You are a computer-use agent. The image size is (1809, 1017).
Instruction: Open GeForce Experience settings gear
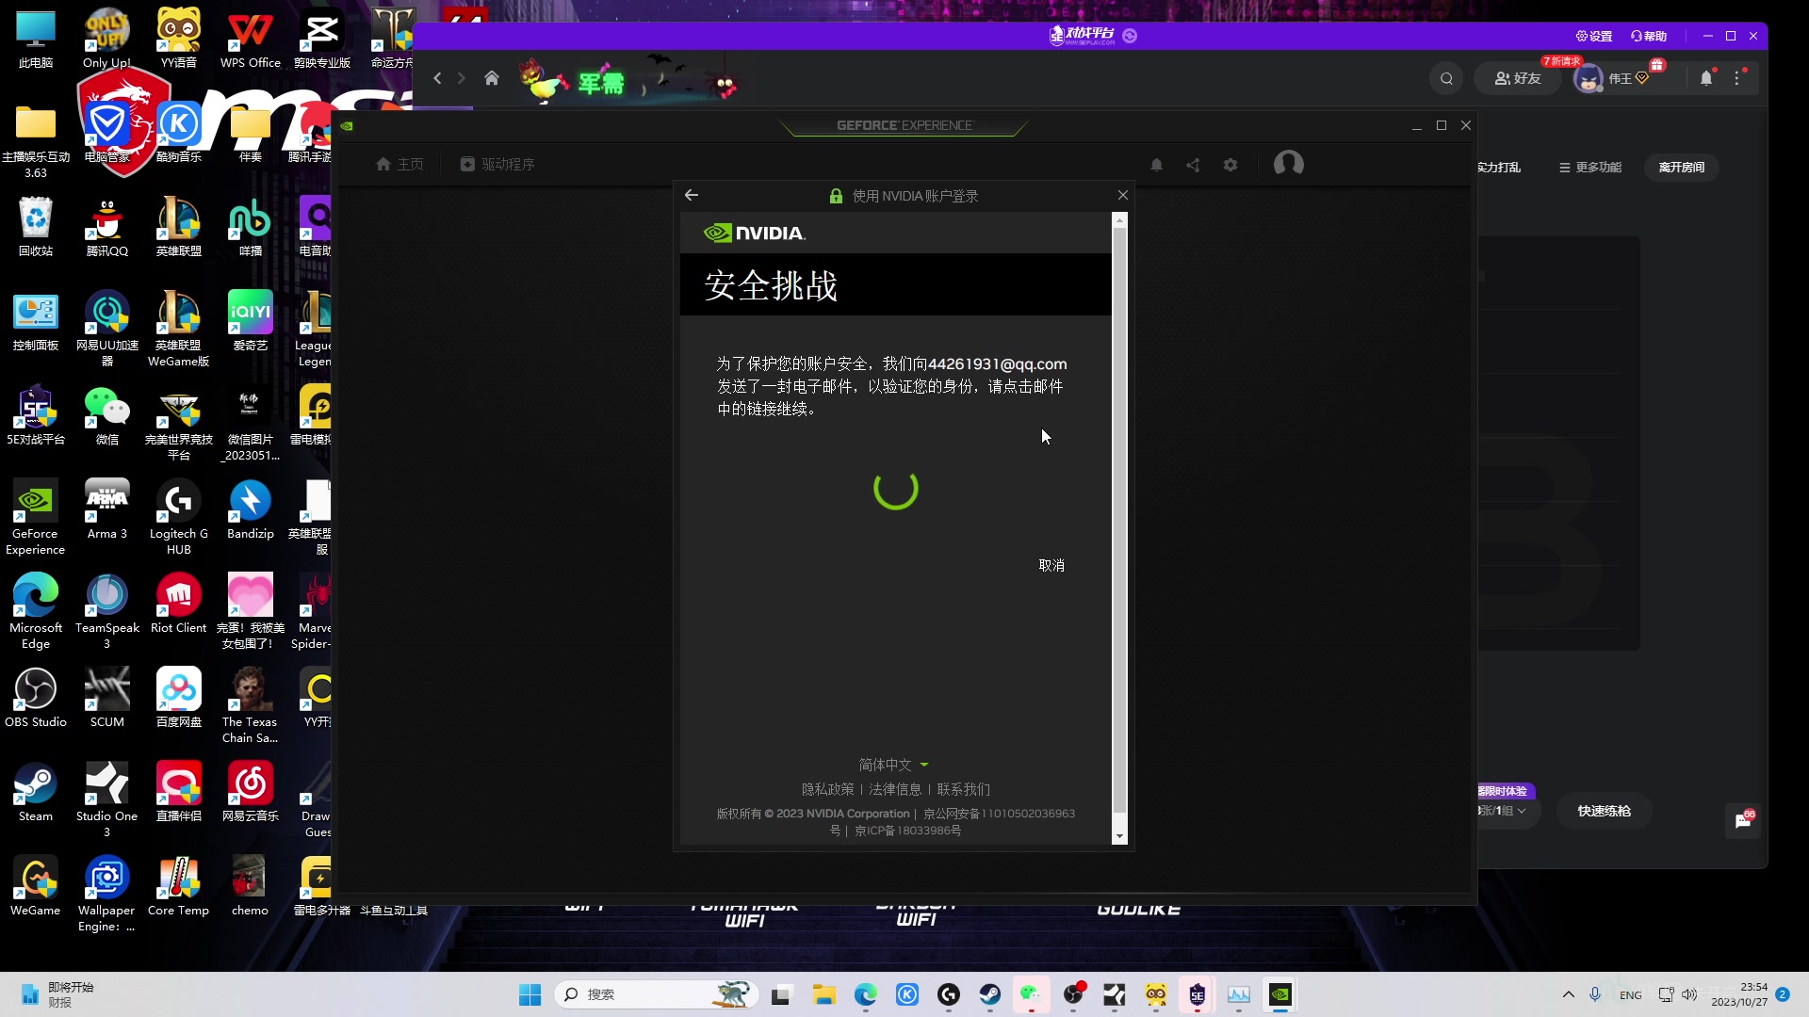1230,165
